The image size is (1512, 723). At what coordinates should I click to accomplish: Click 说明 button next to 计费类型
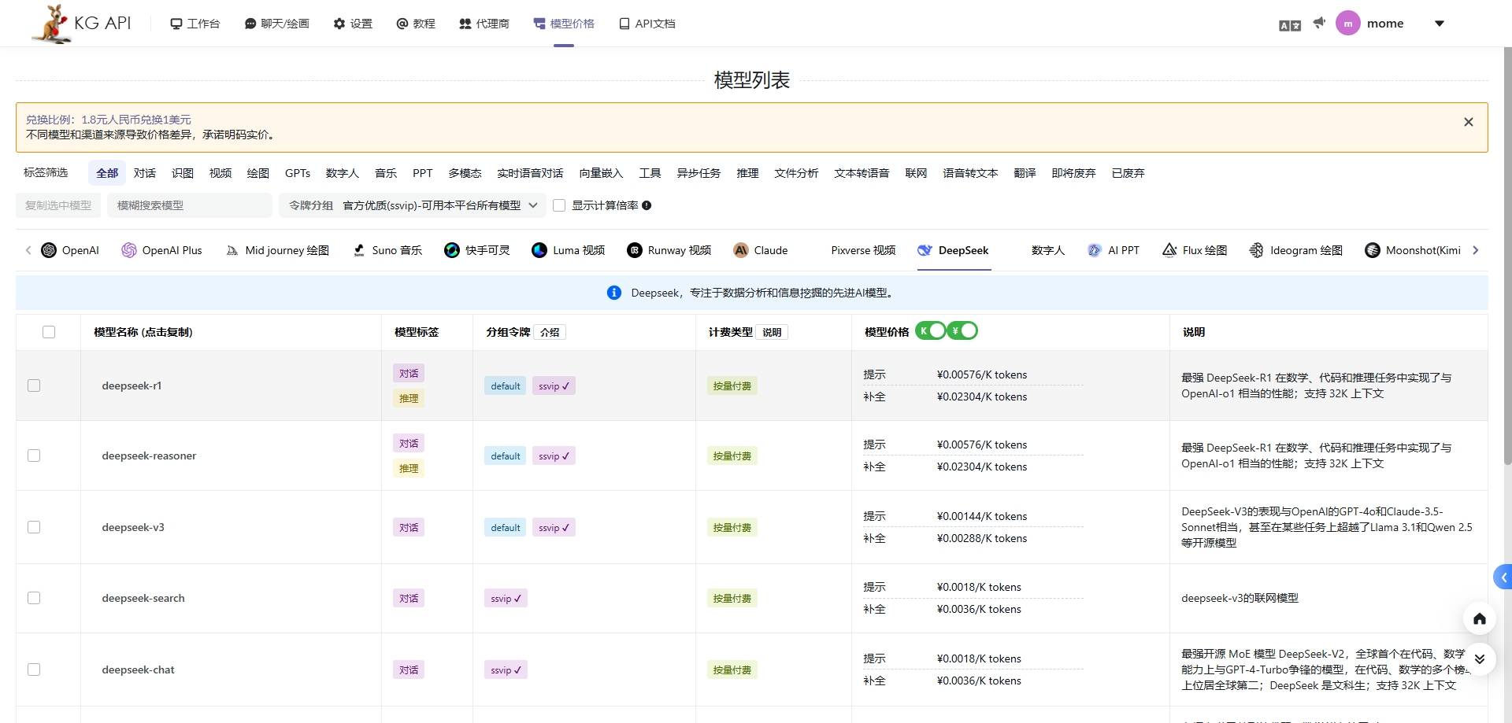772,332
